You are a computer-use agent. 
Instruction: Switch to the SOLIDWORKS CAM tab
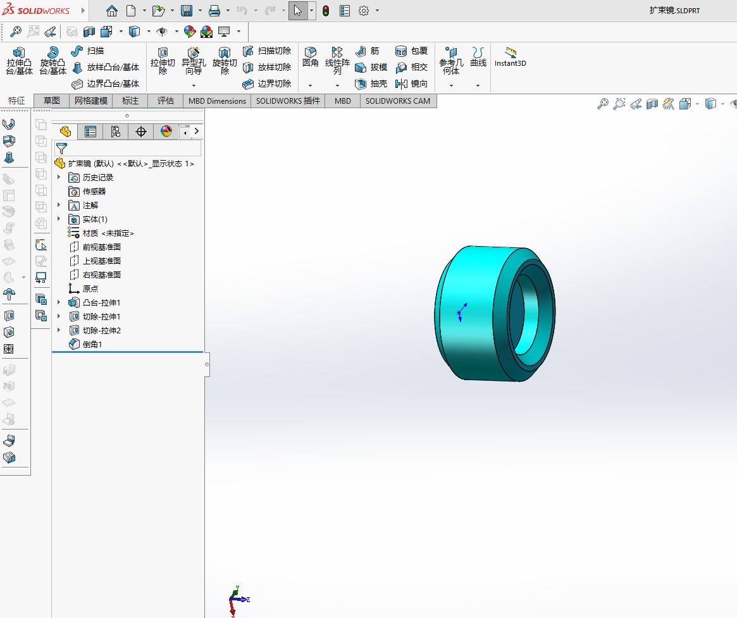[398, 101]
